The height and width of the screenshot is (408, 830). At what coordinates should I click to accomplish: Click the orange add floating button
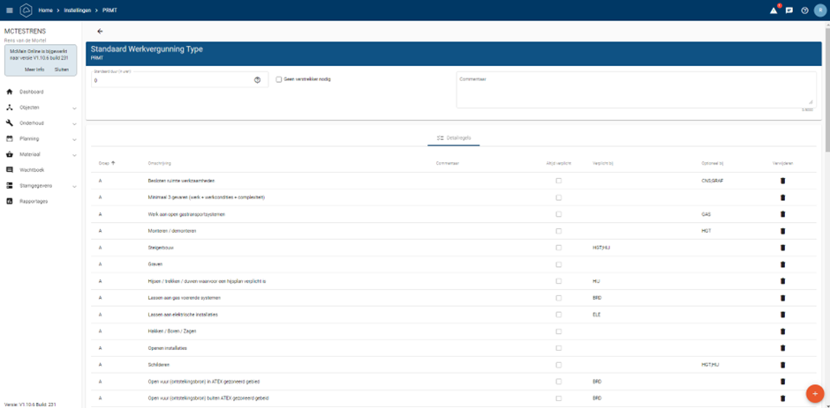point(814,393)
